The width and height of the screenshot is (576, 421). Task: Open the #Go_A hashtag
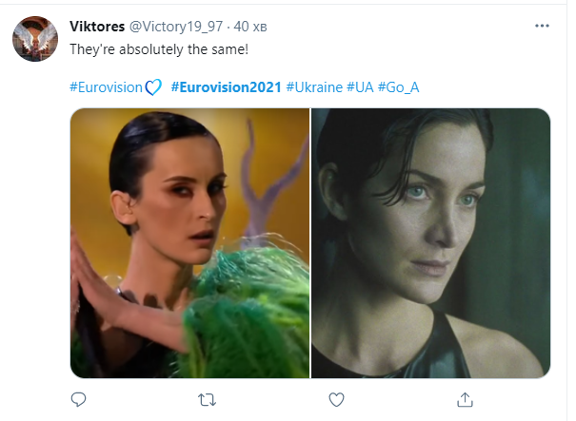coord(399,87)
